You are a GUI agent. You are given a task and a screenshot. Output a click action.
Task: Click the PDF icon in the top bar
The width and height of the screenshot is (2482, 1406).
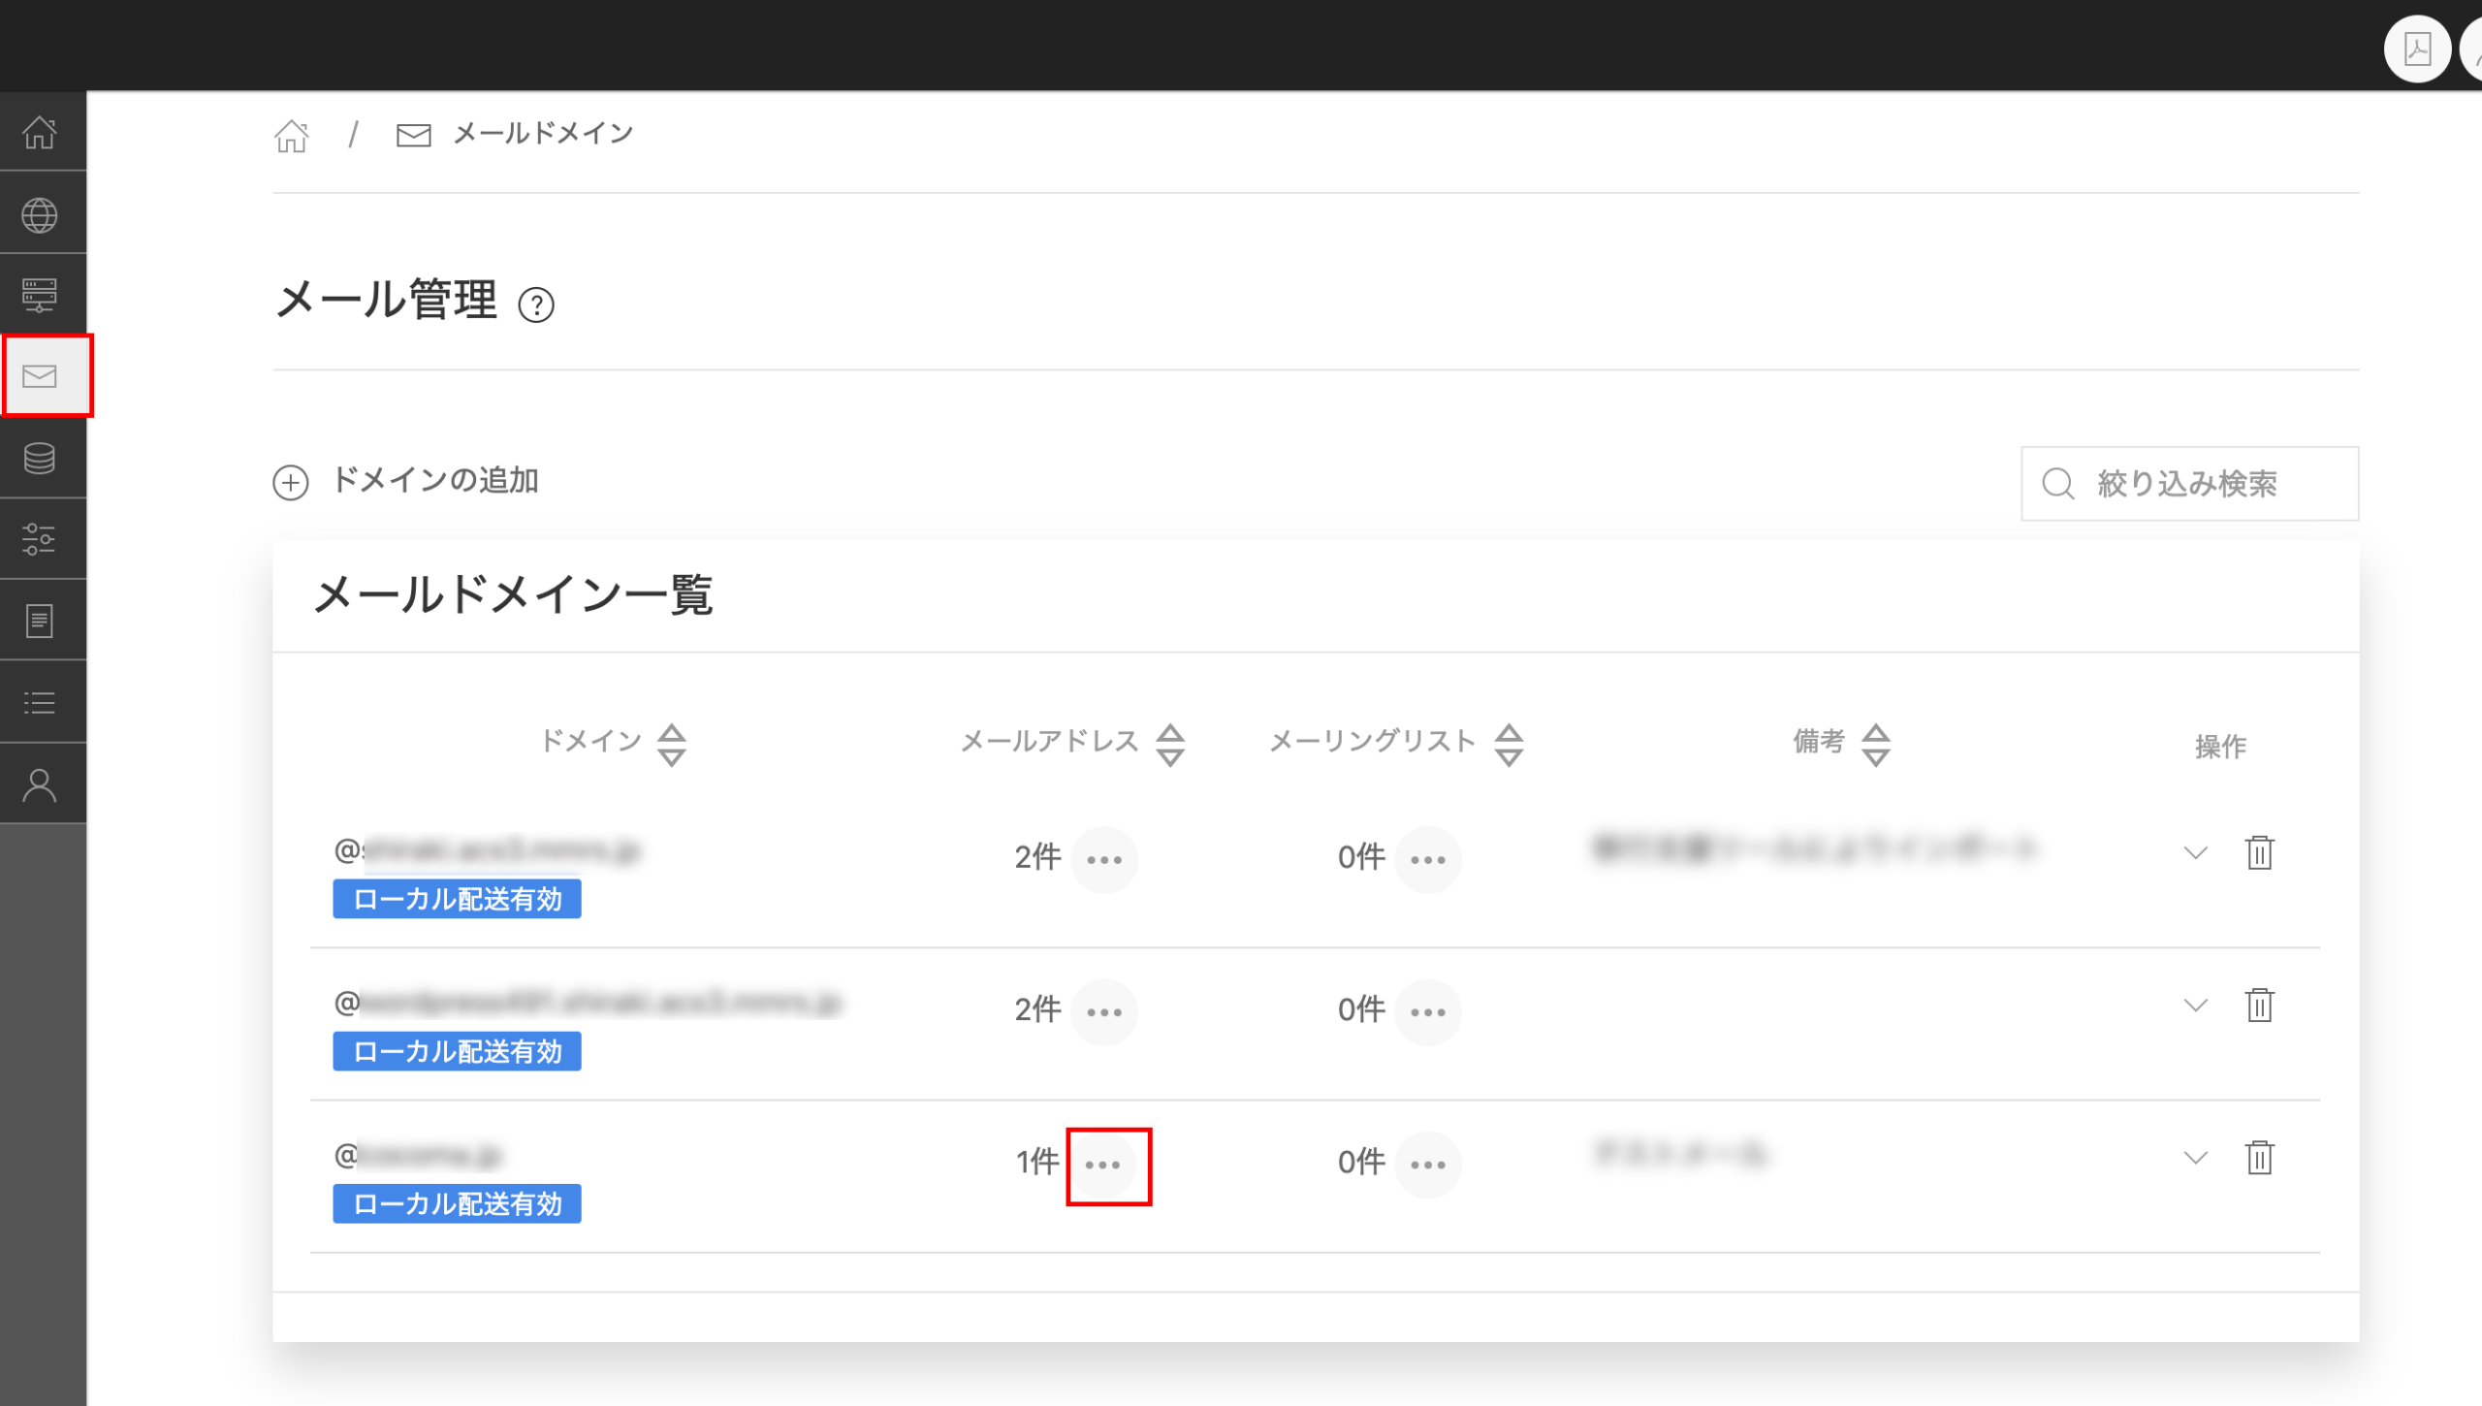coord(2417,48)
